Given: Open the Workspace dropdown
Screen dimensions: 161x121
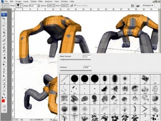Looking at the screenshot, I should click(148, 5).
